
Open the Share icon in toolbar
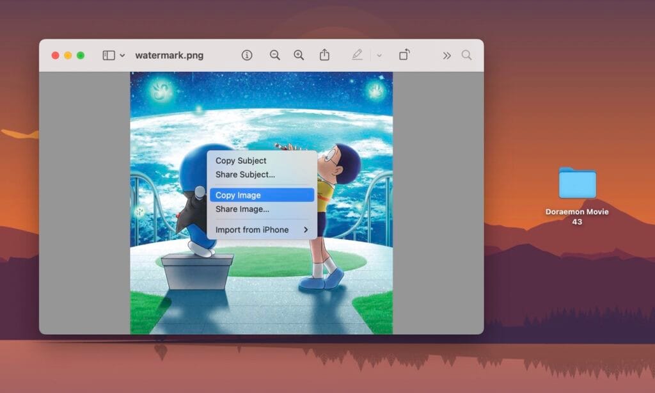click(324, 55)
